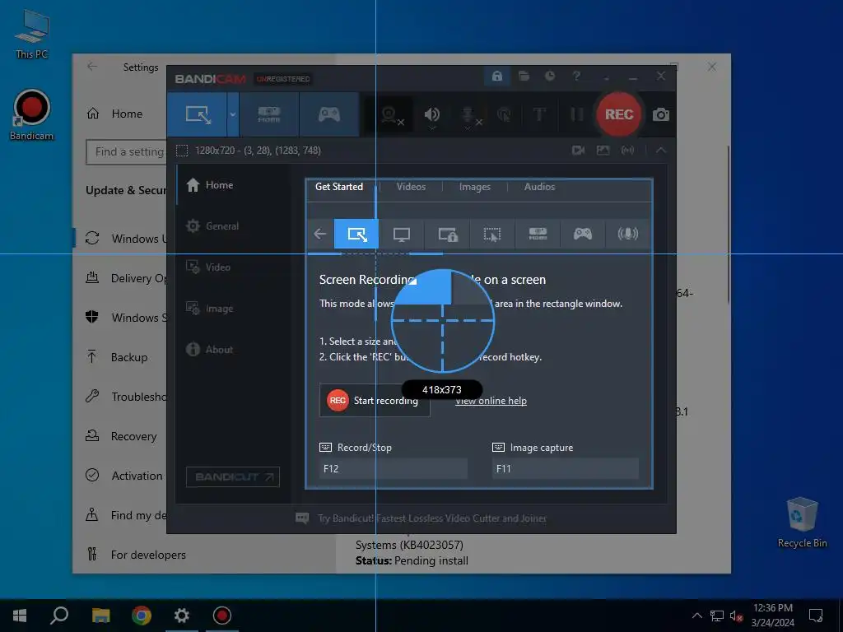
Task: Click the Record/Stop hotkey field F12
Action: (394, 468)
